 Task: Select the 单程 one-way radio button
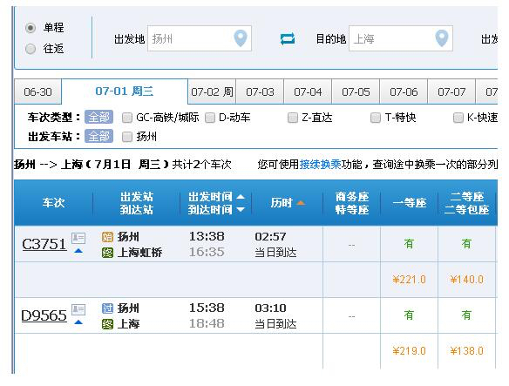pos(31,28)
